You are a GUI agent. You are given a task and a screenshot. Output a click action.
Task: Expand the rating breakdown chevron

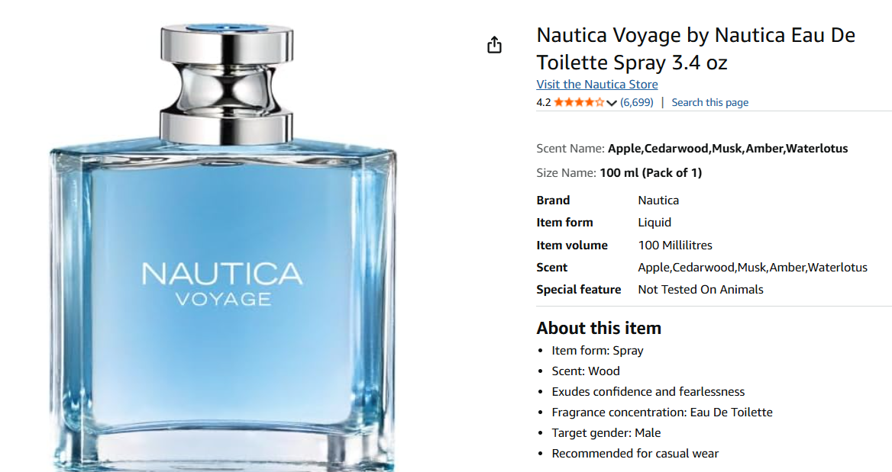(612, 103)
